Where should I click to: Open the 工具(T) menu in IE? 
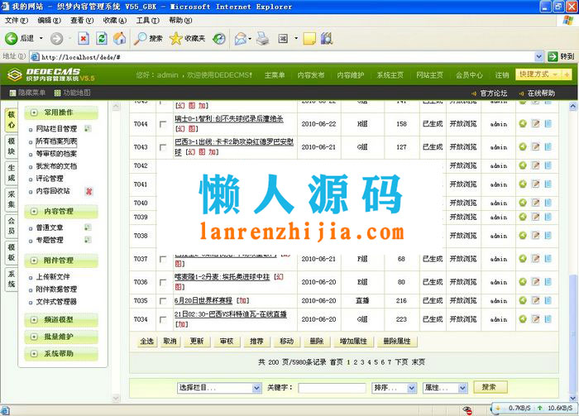click(147, 20)
